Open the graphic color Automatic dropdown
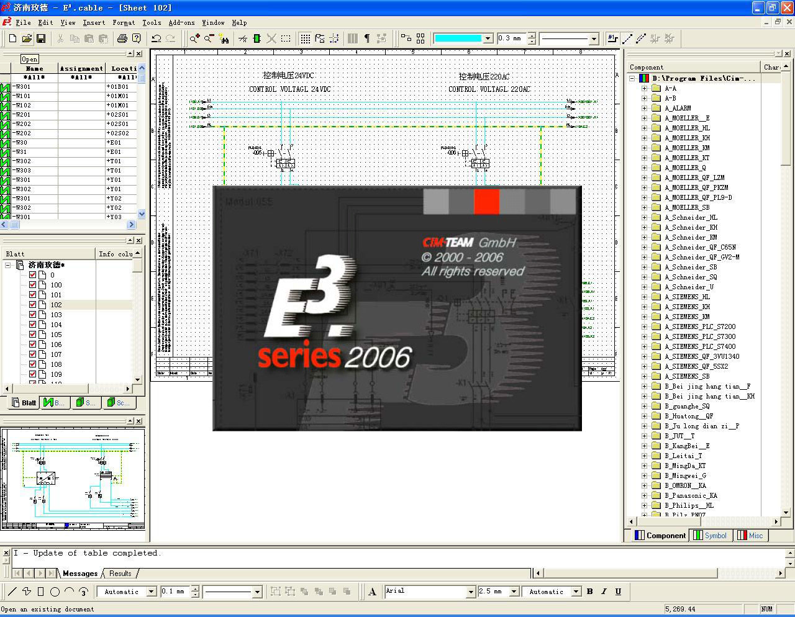Image resolution: width=795 pixels, height=617 pixels. pyautogui.click(x=576, y=592)
